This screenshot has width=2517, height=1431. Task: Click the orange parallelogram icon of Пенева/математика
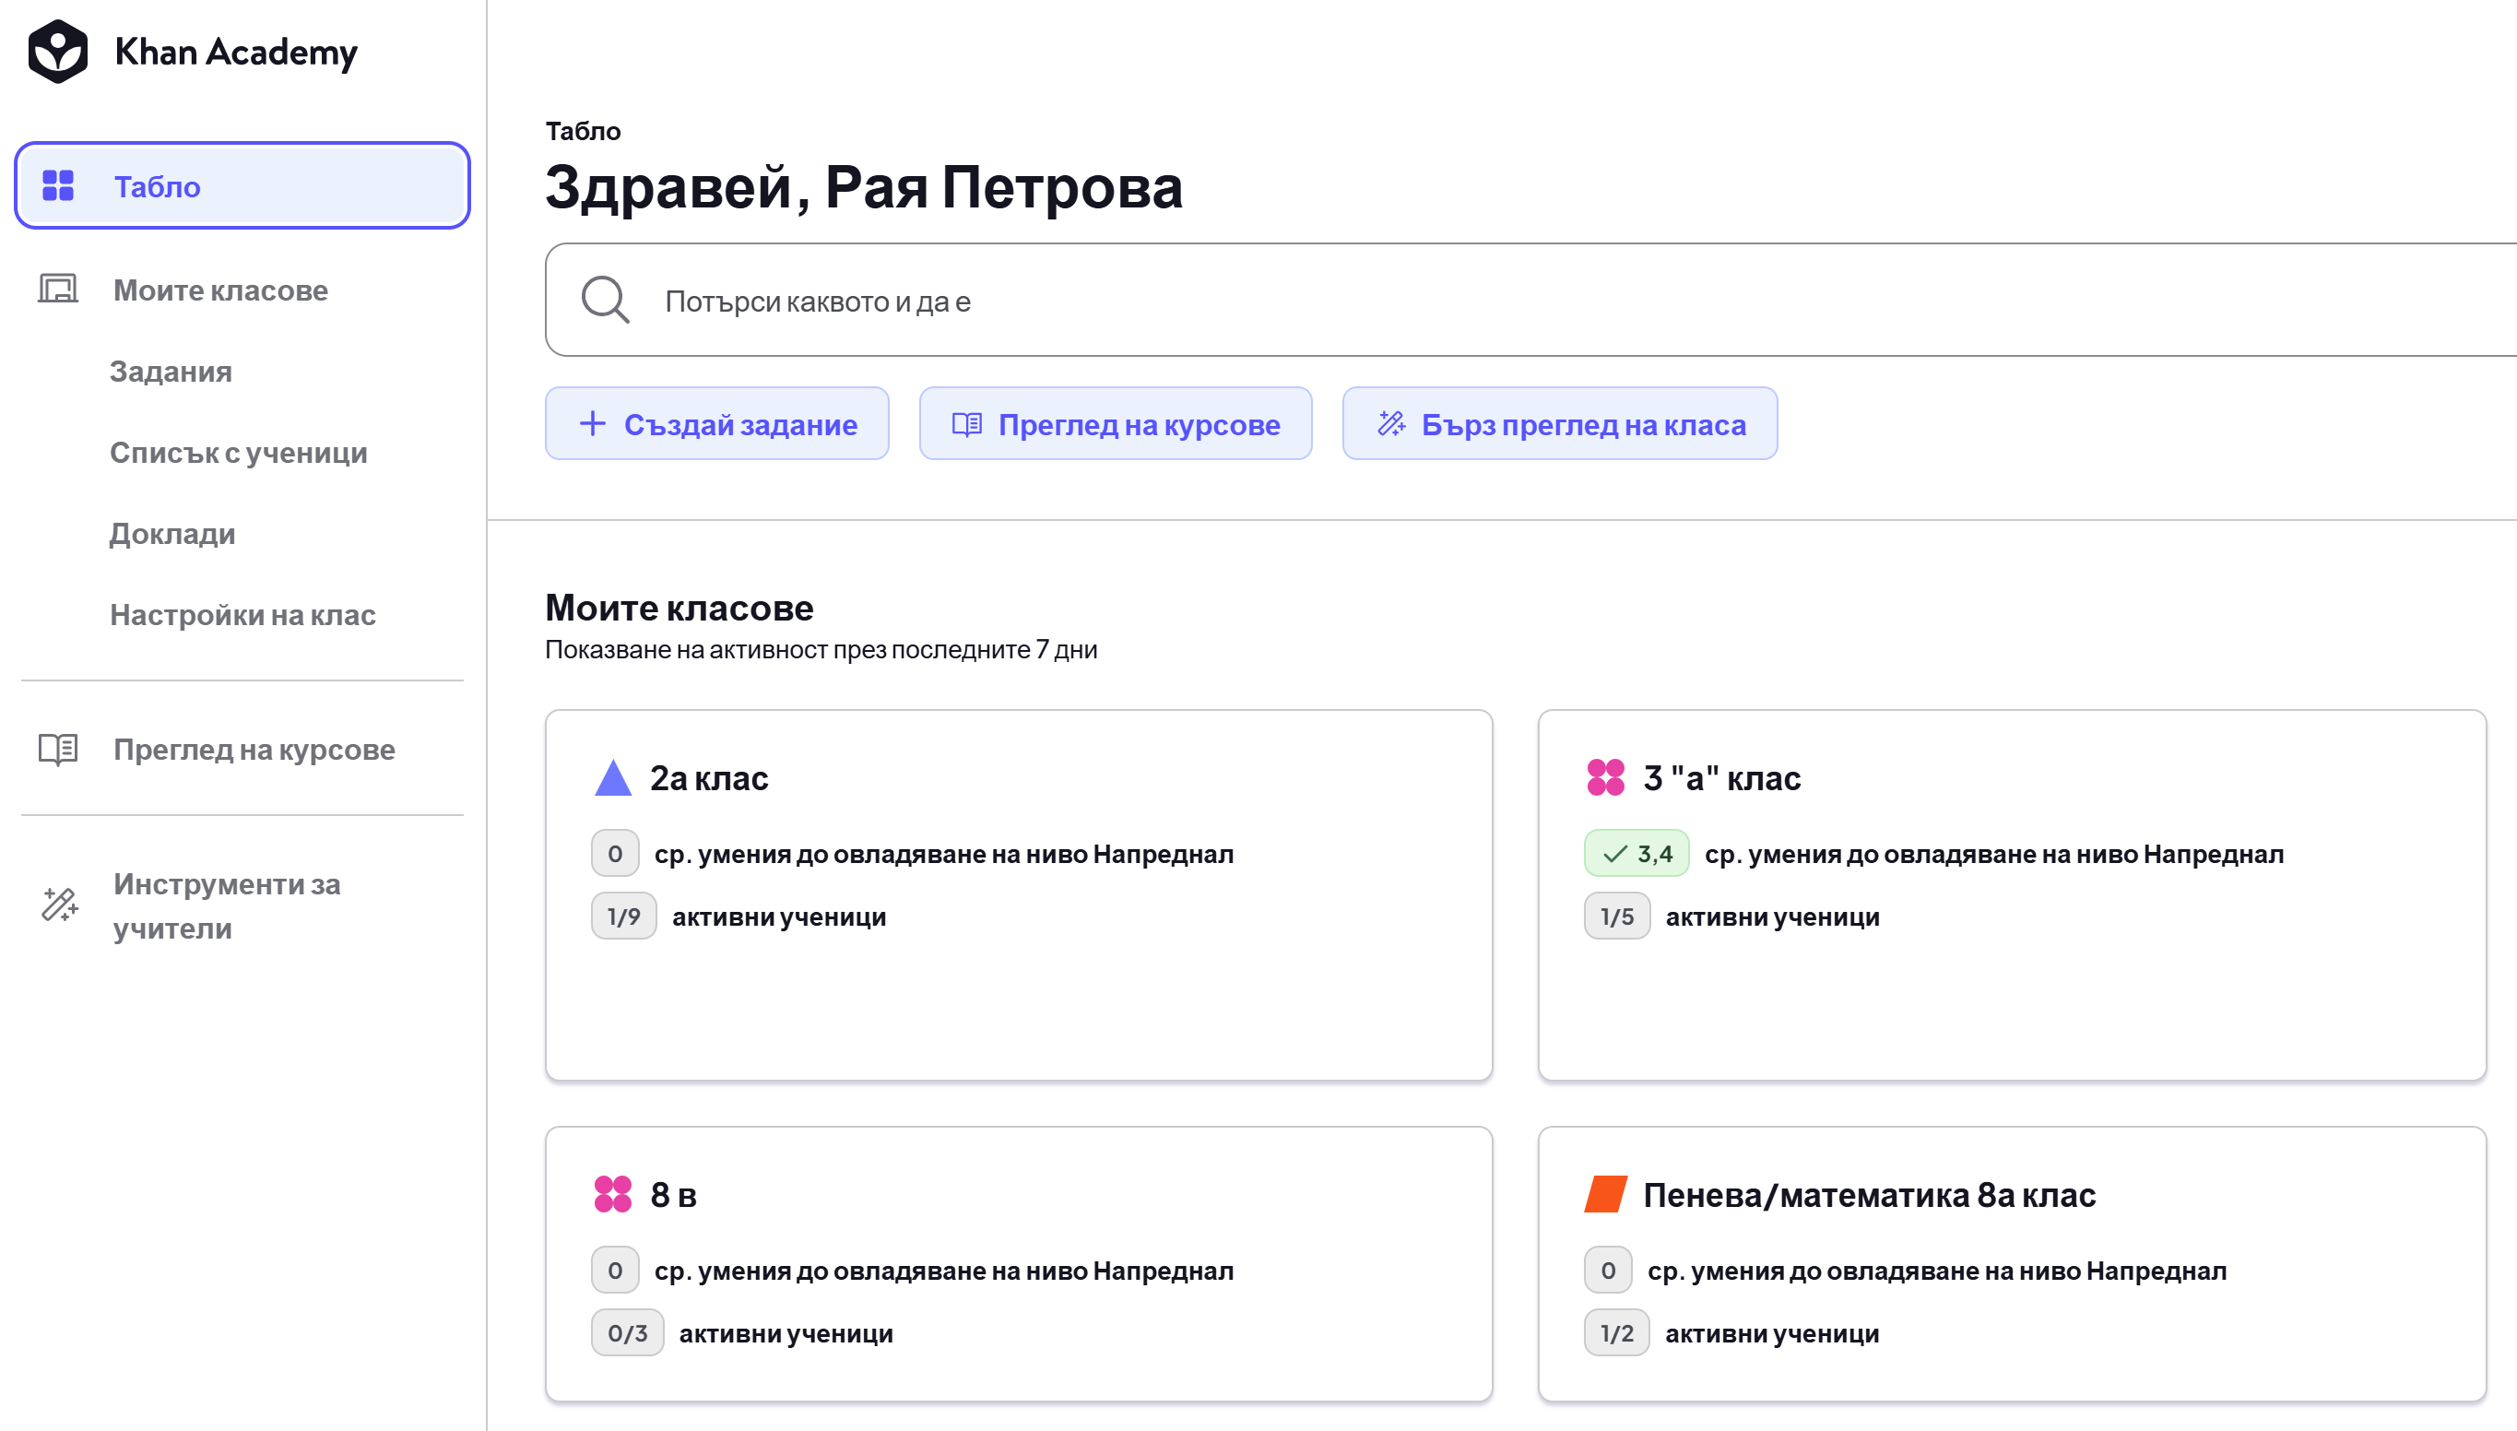[x=1605, y=1194]
